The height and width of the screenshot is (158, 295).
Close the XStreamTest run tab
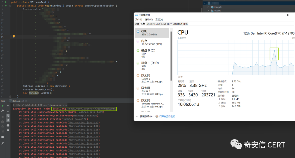(26, 101)
